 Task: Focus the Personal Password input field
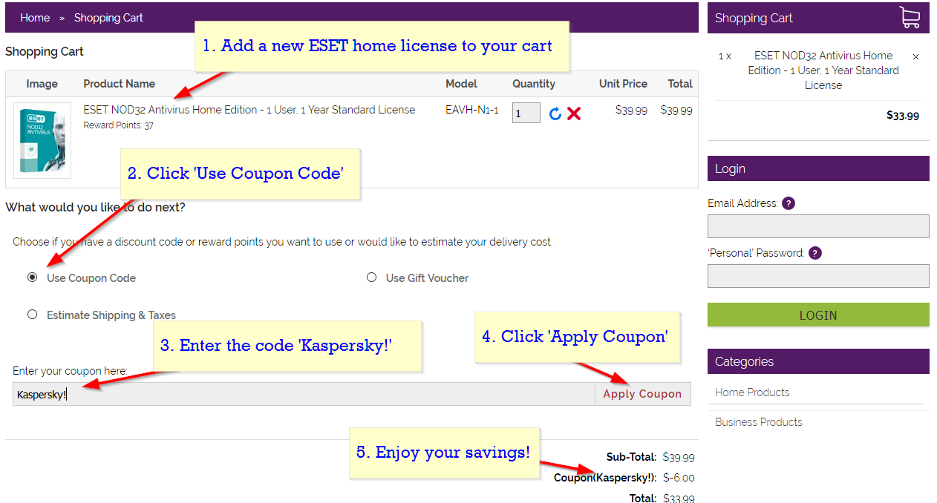click(817, 276)
